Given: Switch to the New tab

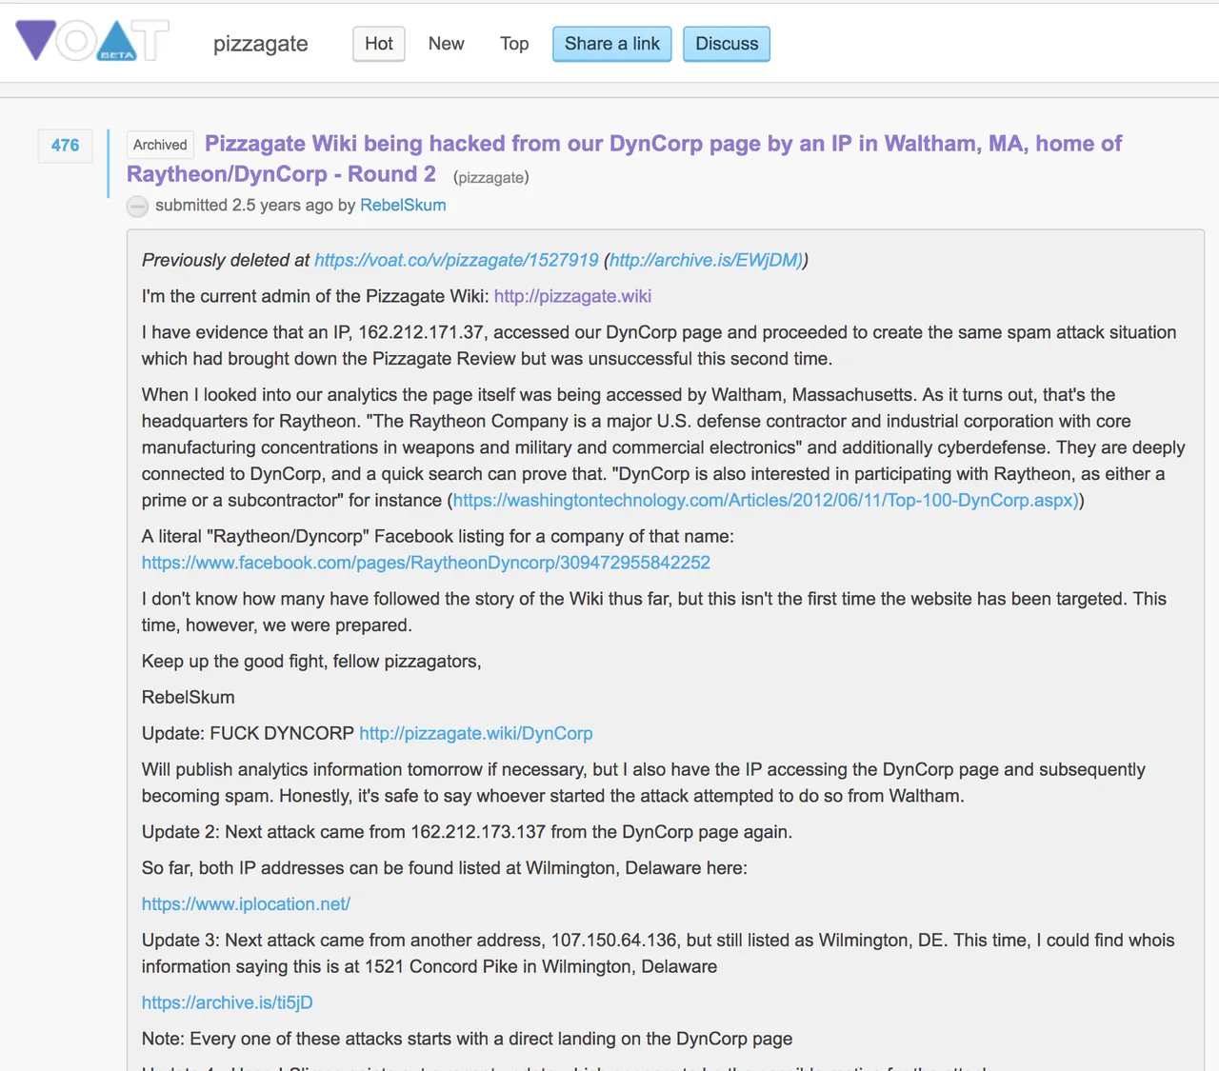Looking at the screenshot, I should (x=447, y=44).
